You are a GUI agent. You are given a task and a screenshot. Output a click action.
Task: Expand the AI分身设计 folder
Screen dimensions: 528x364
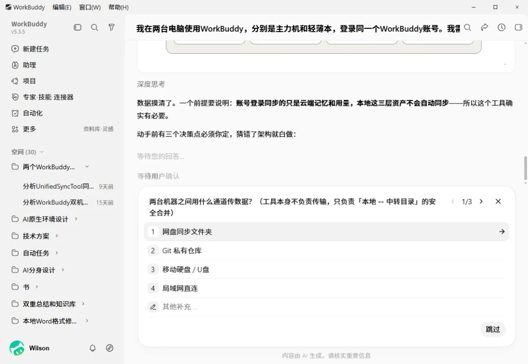click(63, 270)
